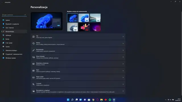Screen dimensions: 182x102
Task: Click the Kolory palette icon
Action: click(x=34, y=43)
